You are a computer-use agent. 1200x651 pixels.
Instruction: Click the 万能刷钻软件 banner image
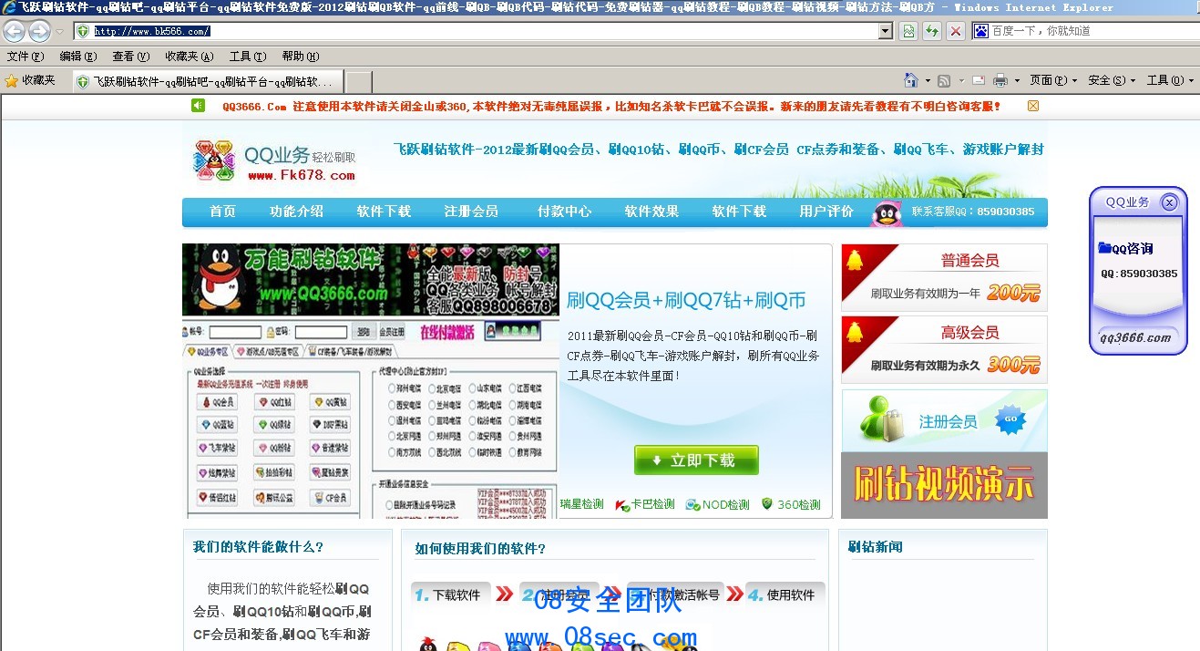371,280
